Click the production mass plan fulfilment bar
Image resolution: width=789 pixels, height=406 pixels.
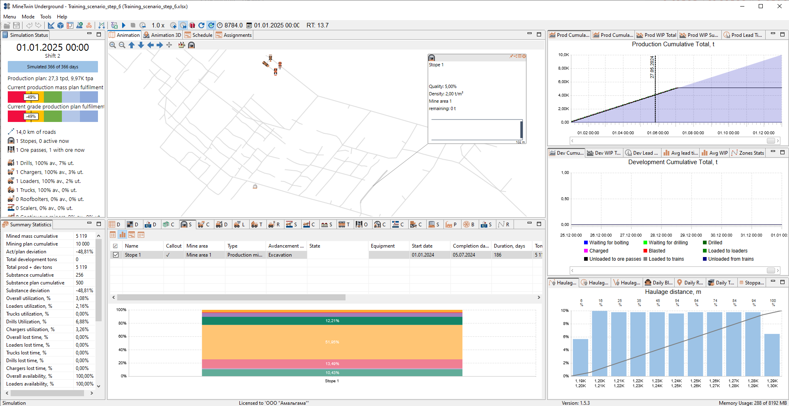click(x=53, y=97)
